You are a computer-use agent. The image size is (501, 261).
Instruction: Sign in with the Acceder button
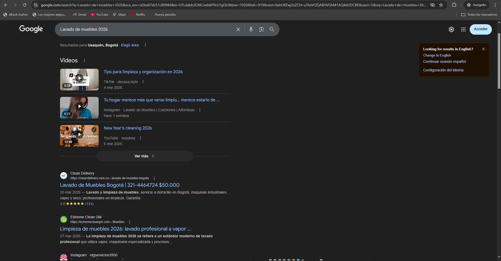(x=480, y=29)
